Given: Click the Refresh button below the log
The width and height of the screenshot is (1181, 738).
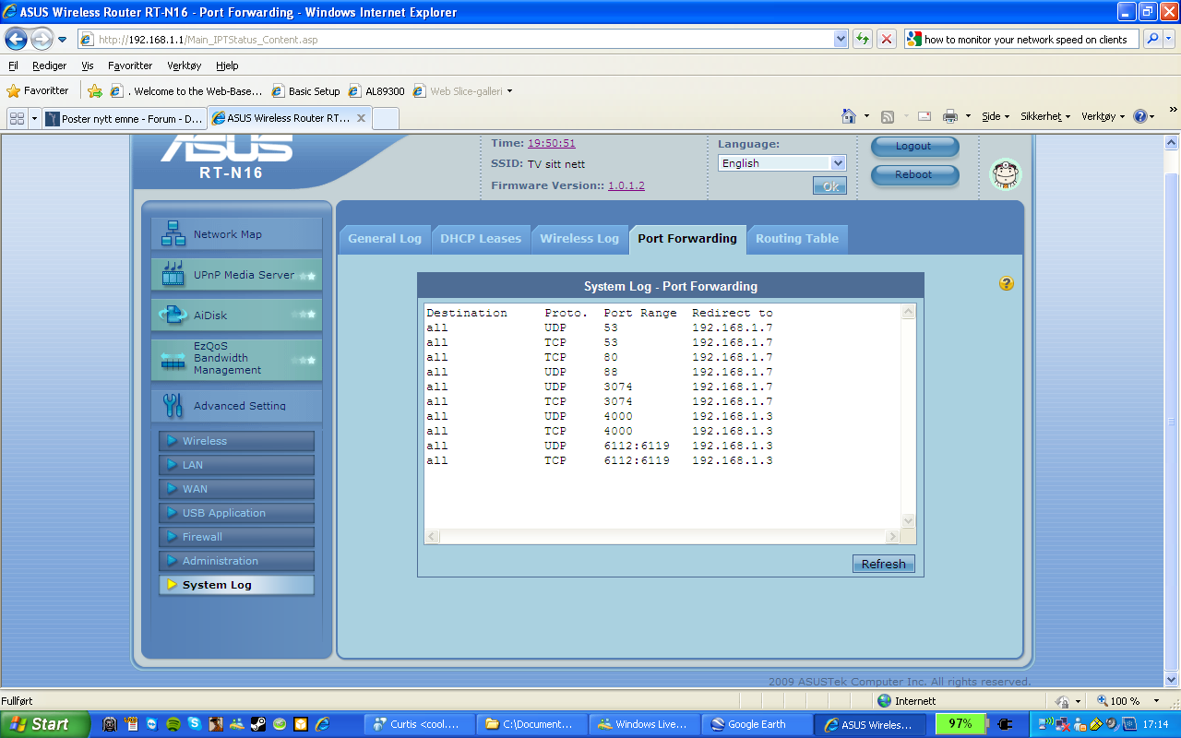Looking at the screenshot, I should coord(884,564).
